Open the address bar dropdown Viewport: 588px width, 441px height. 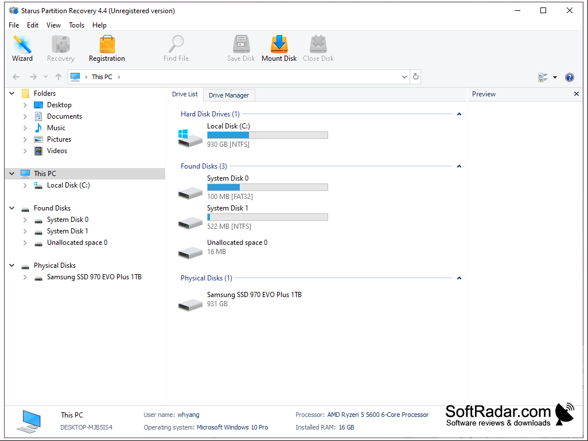coord(404,77)
